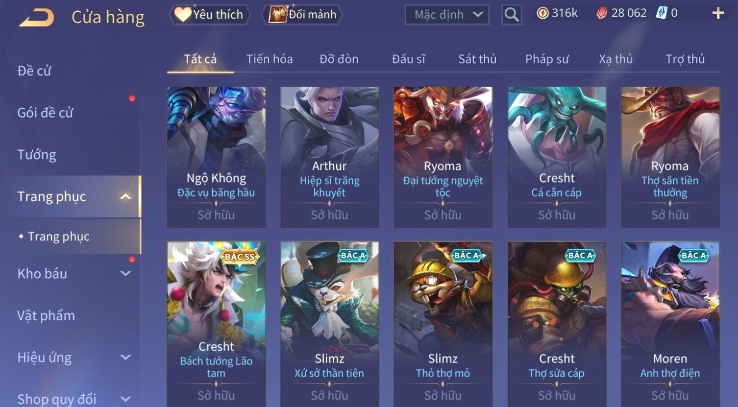The image size is (738, 407).
Task: Tap the heart icon for Yêu thích
Action: pos(183,15)
